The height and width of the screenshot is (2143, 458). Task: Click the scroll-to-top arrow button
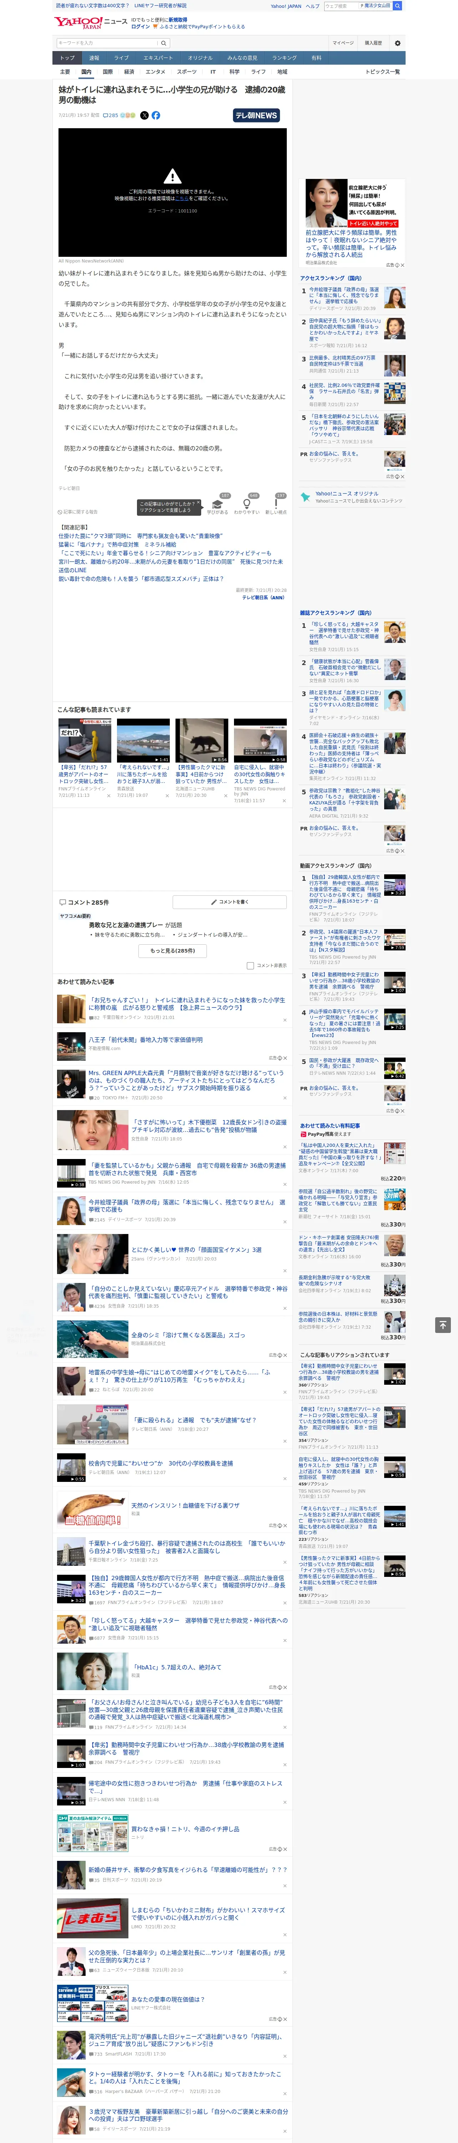tap(443, 1324)
